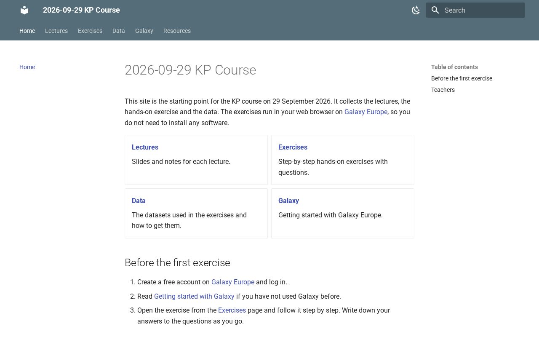Go to the Data tab
The width and height of the screenshot is (539, 337).
119,31
